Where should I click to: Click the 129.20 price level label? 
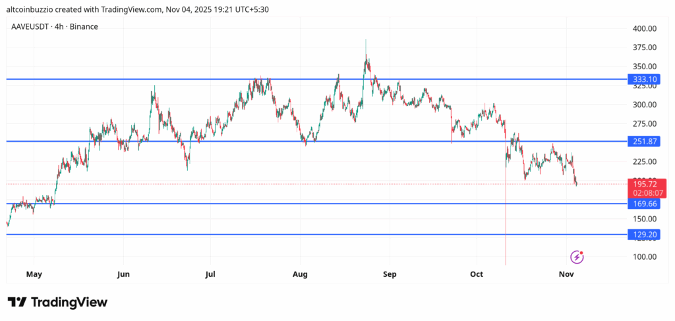[x=643, y=234]
